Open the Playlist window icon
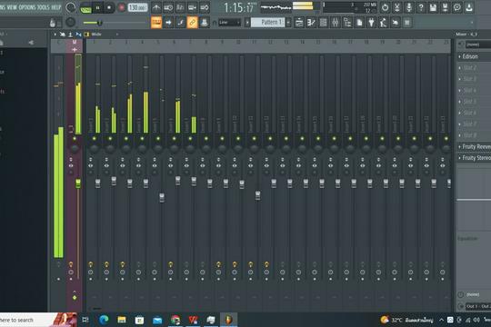Screen dimensions: 491x327 point(299,23)
